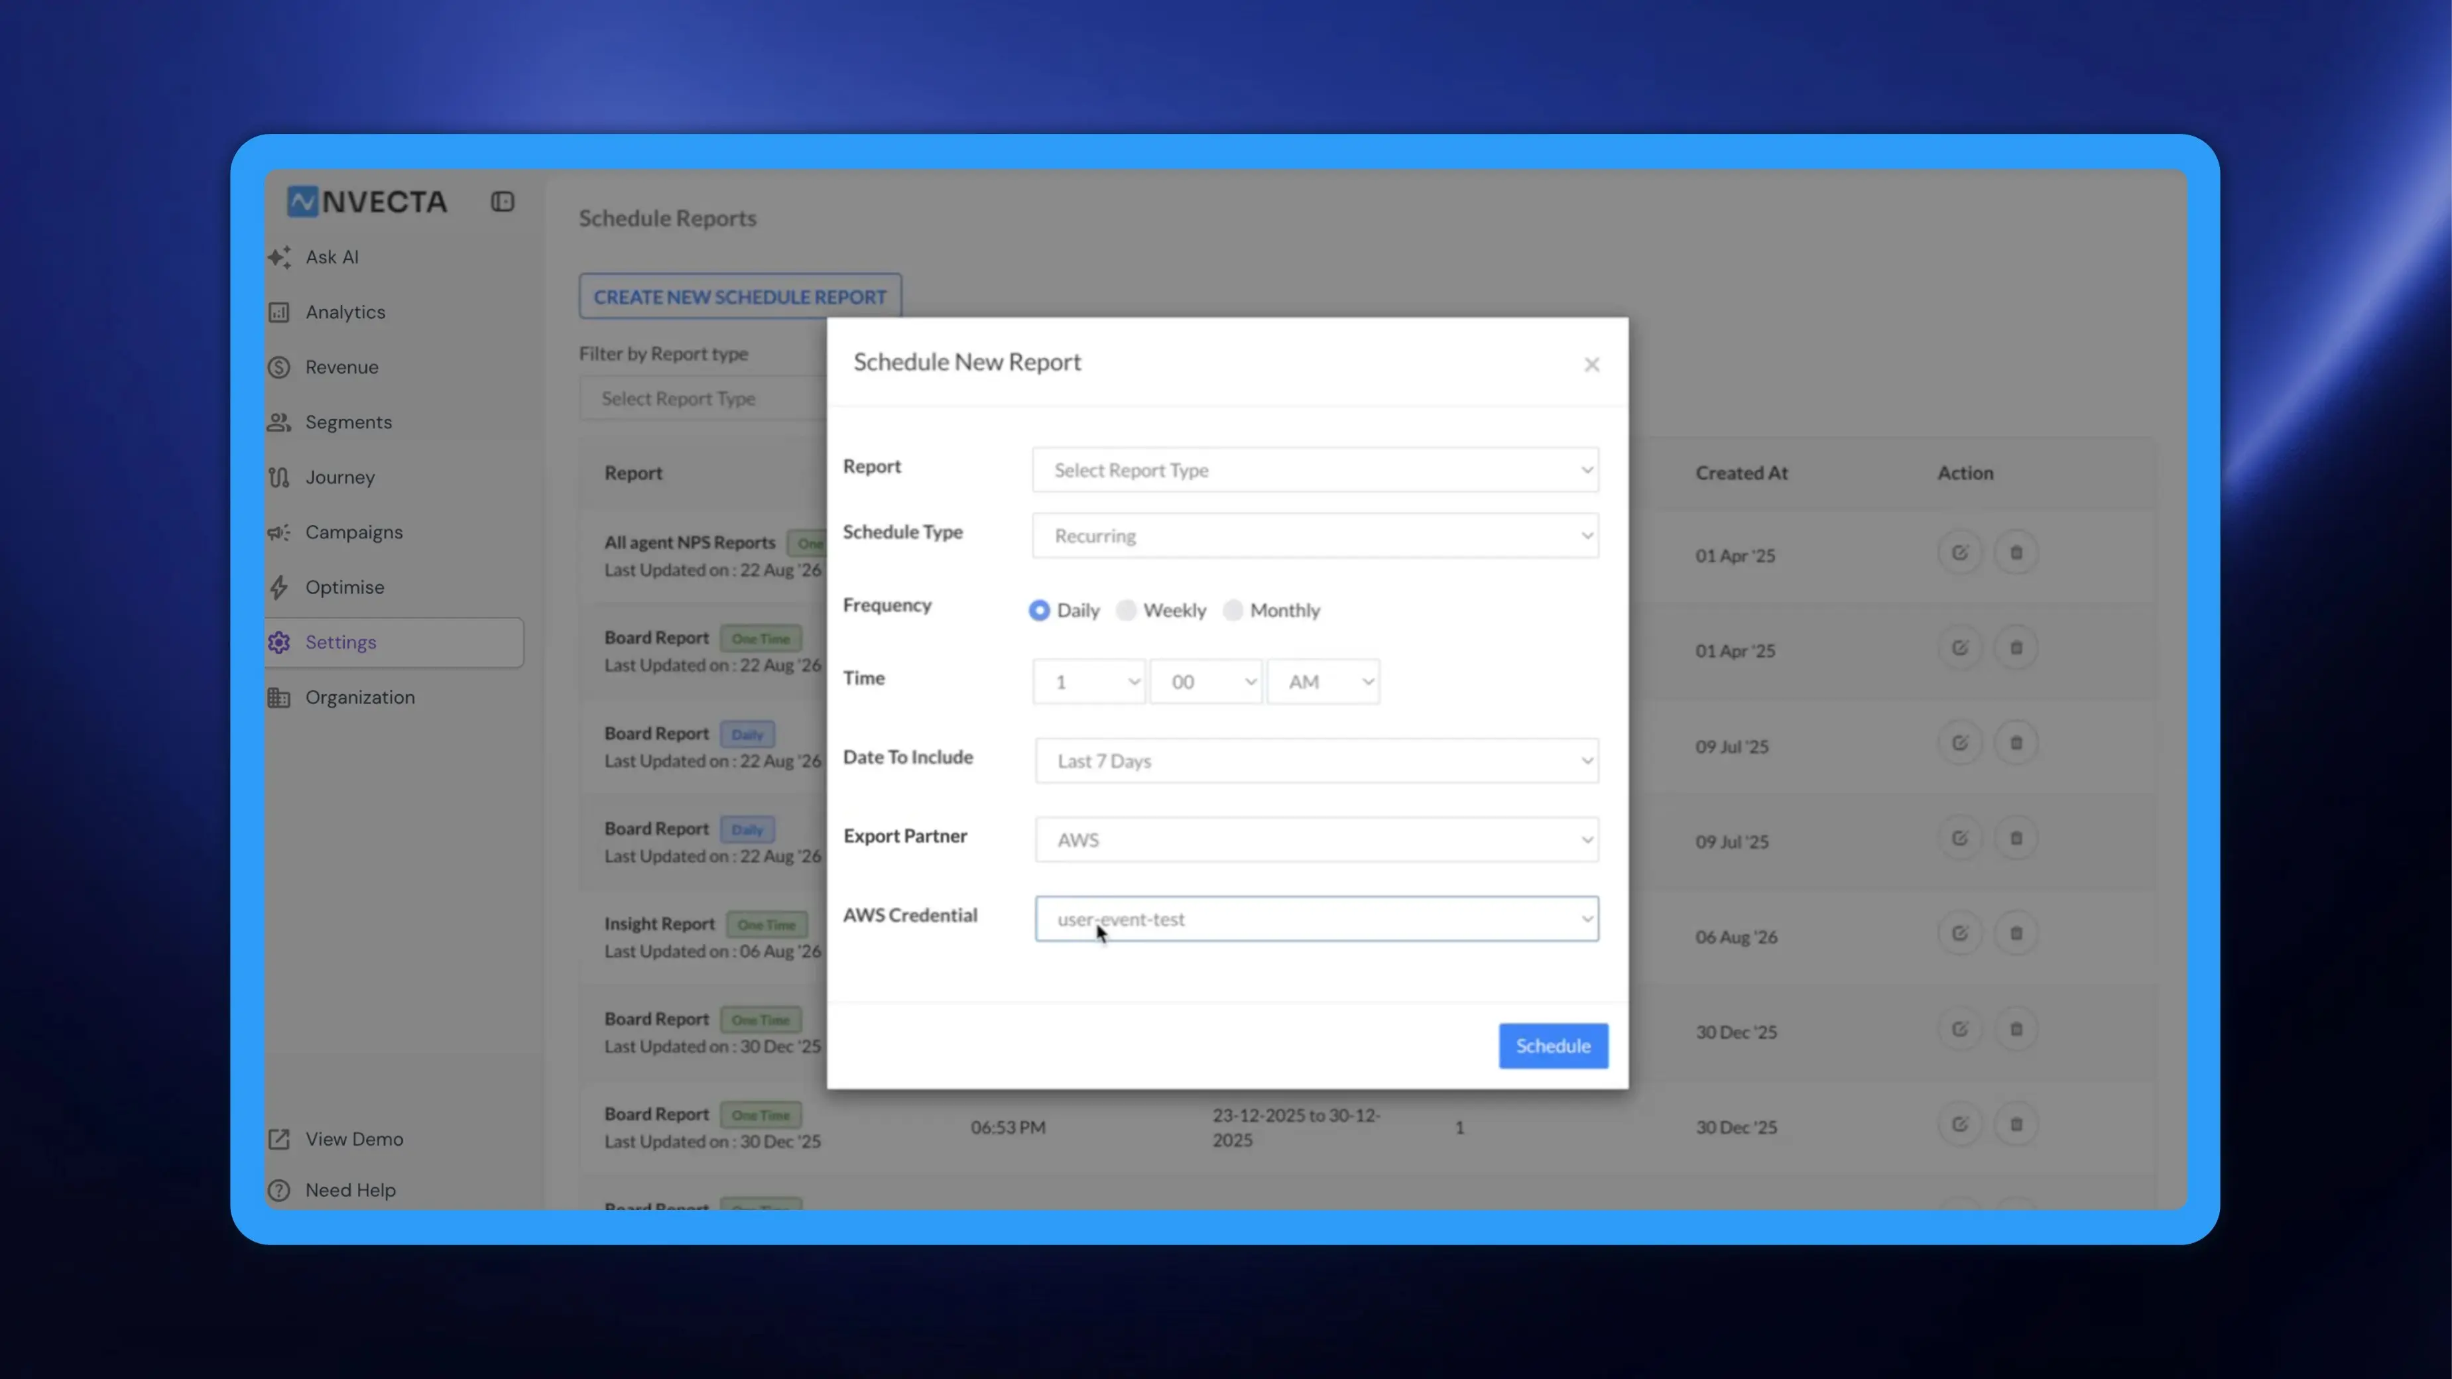
Task: Click the Organization building icon
Action: point(279,697)
